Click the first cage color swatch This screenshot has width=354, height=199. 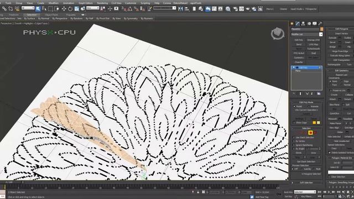pos(314,123)
